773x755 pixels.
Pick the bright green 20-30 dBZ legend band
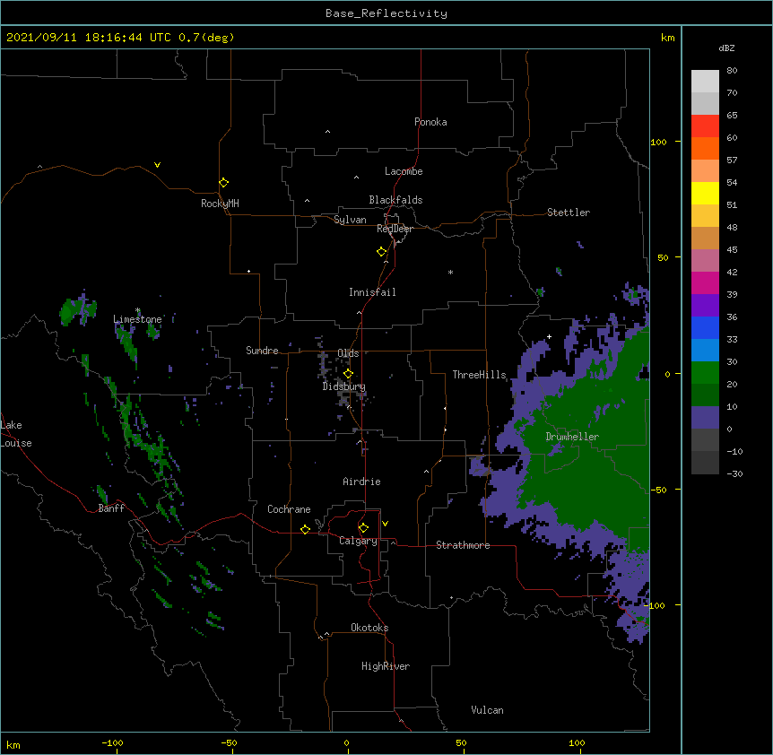coord(705,373)
